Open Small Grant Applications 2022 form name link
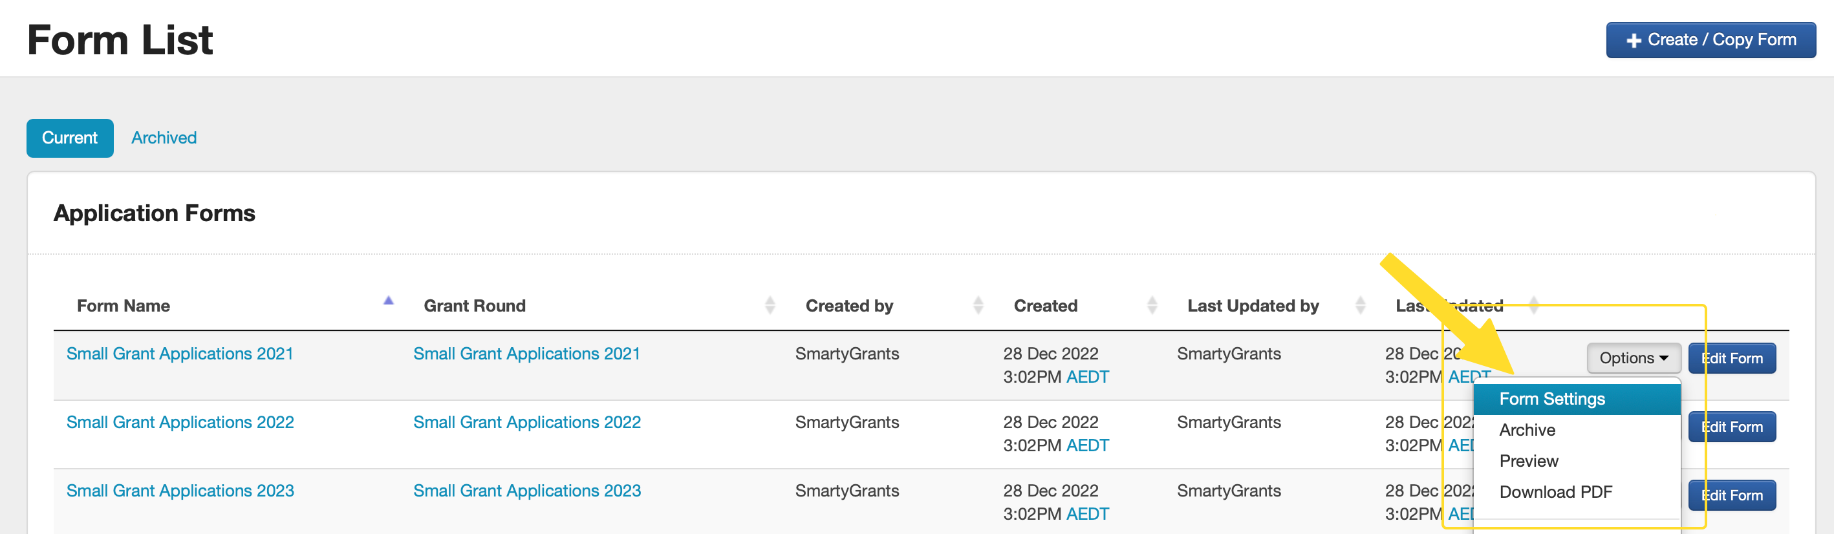The image size is (1834, 534). (180, 422)
